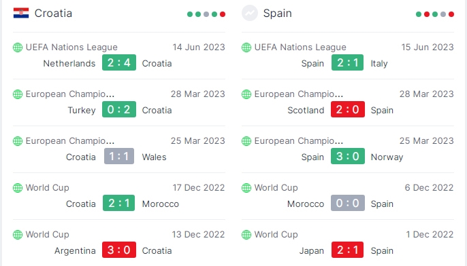Open the Netherlands 2:4 Croatia score badge

(x=119, y=62)
